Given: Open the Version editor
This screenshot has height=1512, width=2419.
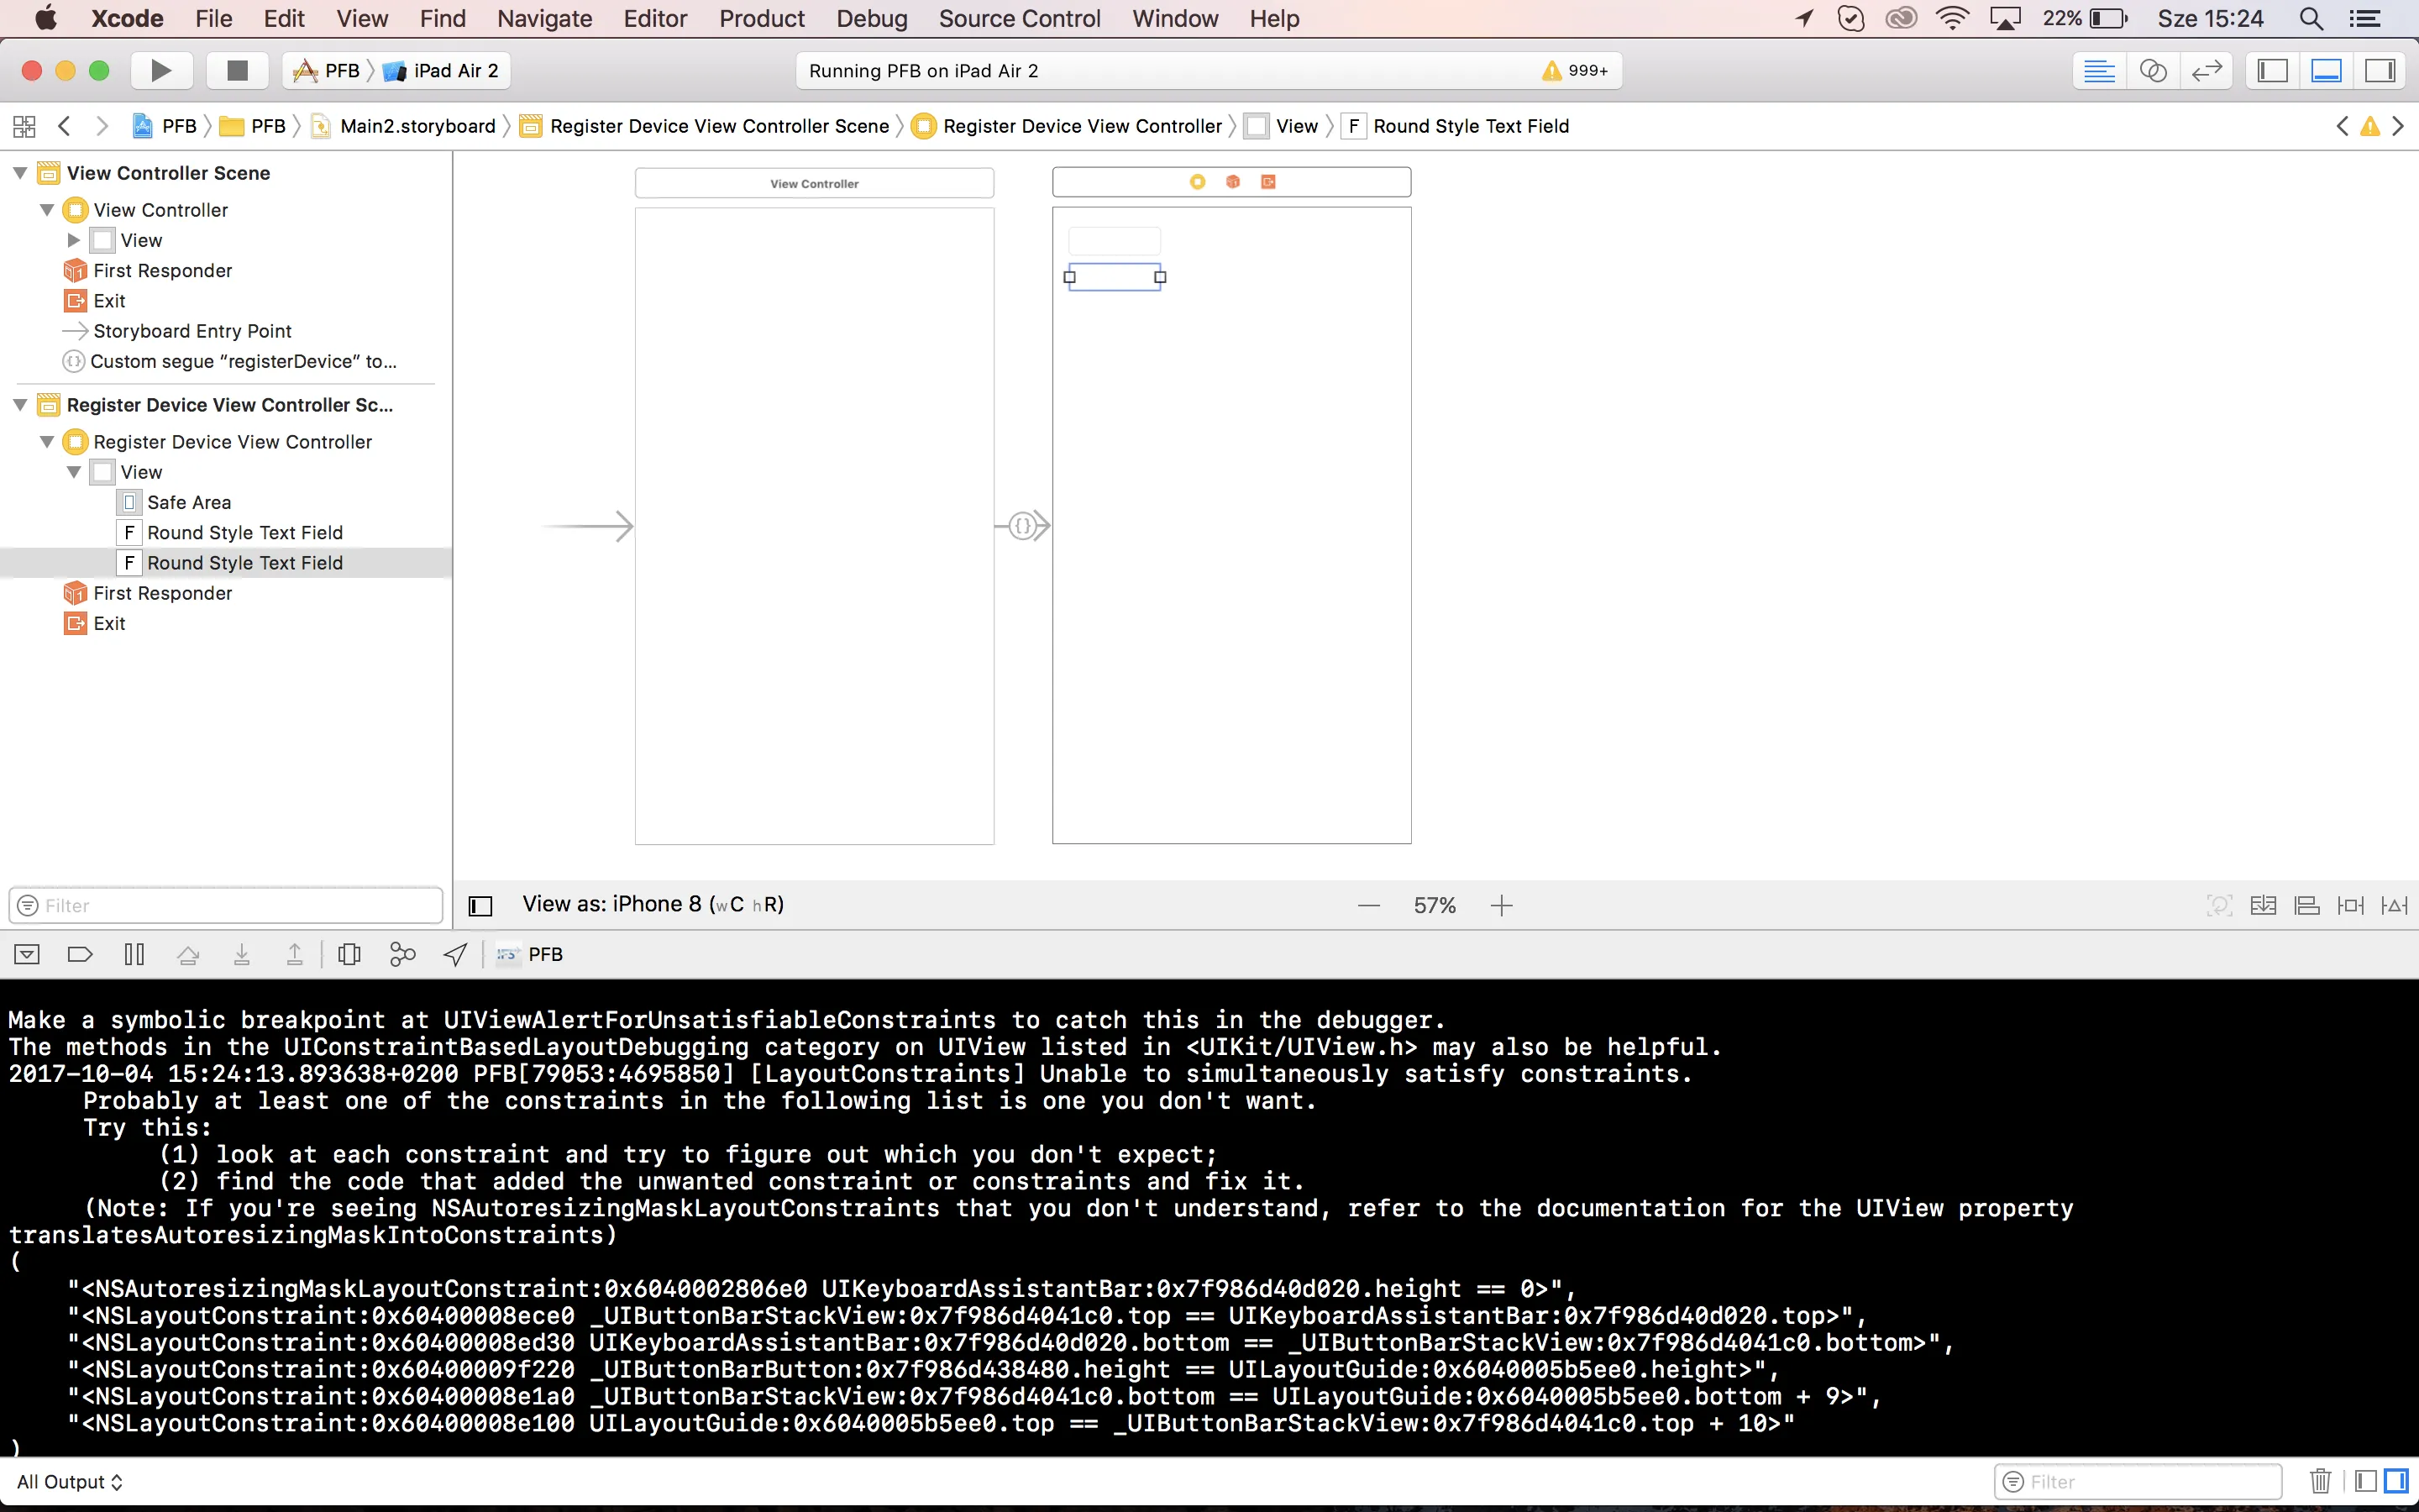Looking at the screenshot, I should tap(2205, 70).
